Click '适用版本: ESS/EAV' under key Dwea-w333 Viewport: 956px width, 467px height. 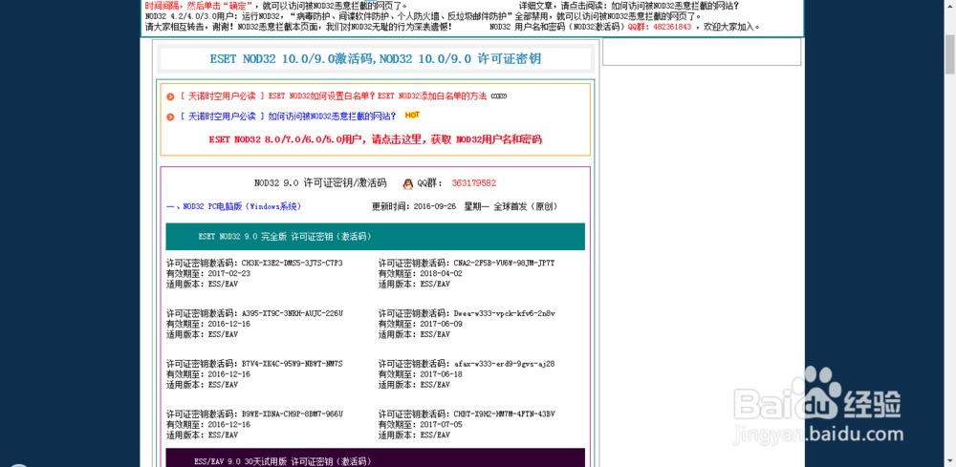414,333
